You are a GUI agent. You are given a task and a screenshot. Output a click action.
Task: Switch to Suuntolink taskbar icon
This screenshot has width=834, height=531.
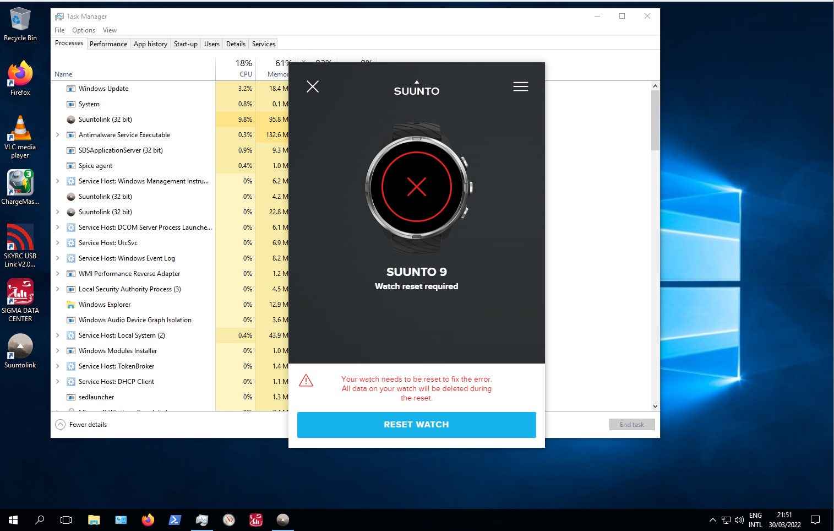click(x=283, y=520)
